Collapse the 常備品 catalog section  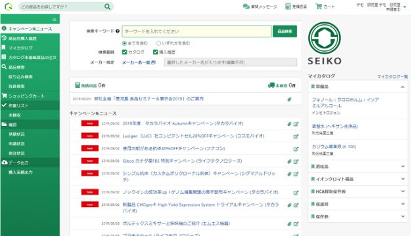(403, 87)
